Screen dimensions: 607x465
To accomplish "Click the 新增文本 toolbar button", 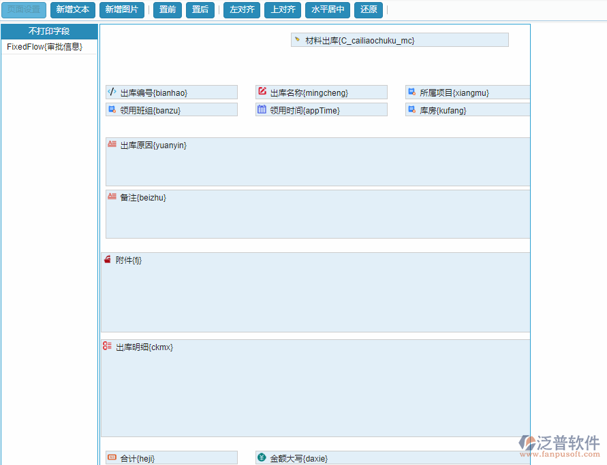I will 73,10.
